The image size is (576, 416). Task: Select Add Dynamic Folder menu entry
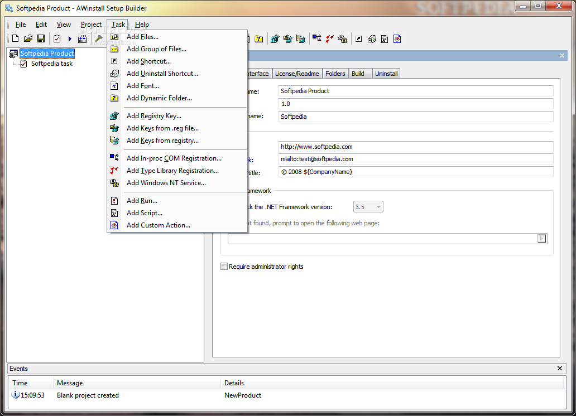177,98
